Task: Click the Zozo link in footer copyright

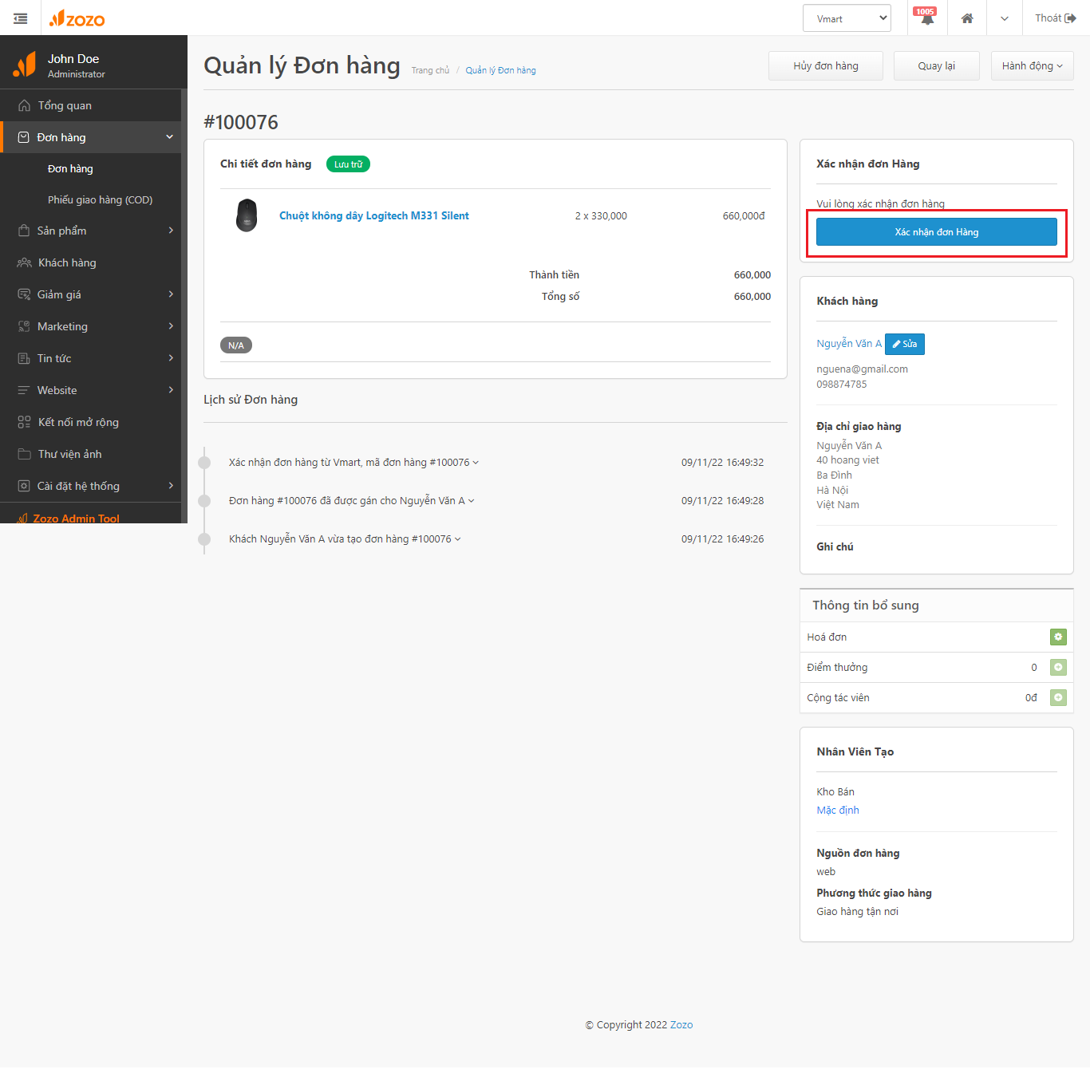Action: pos(681,1024)
